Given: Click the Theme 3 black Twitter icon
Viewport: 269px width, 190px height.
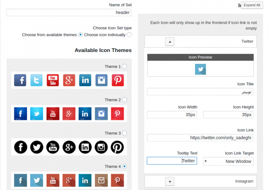Looking at the screenshot, I should [x=37, y=147].
